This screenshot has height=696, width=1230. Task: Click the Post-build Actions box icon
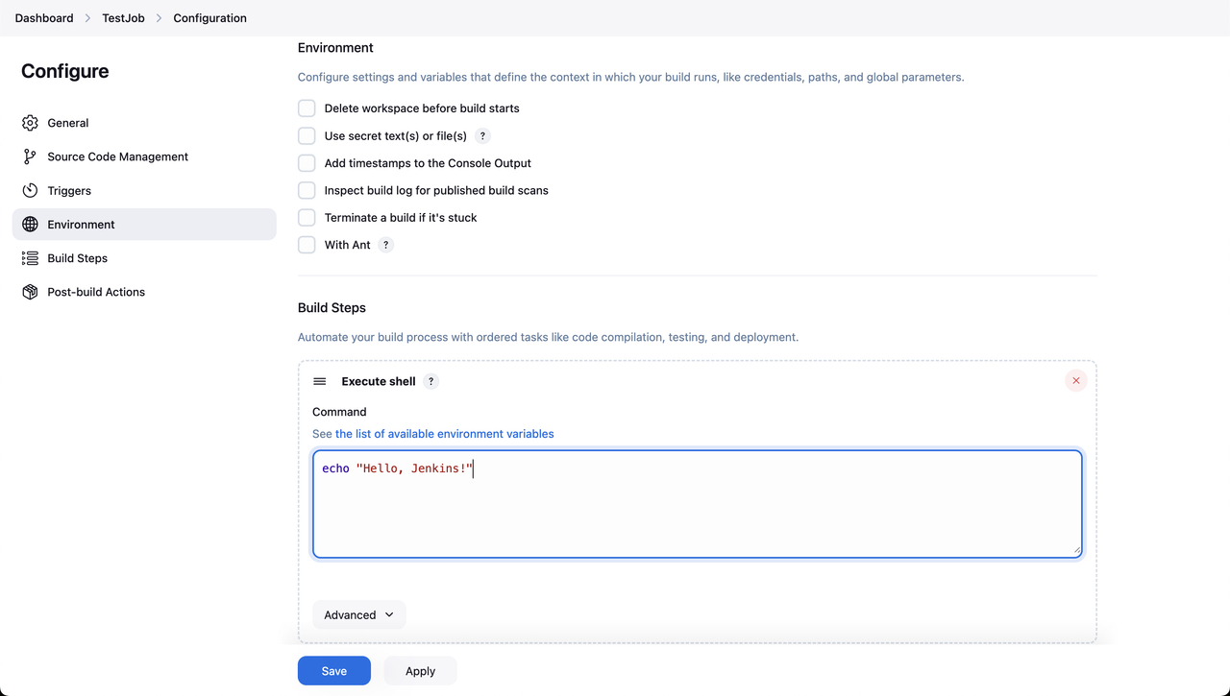[30, 292]
